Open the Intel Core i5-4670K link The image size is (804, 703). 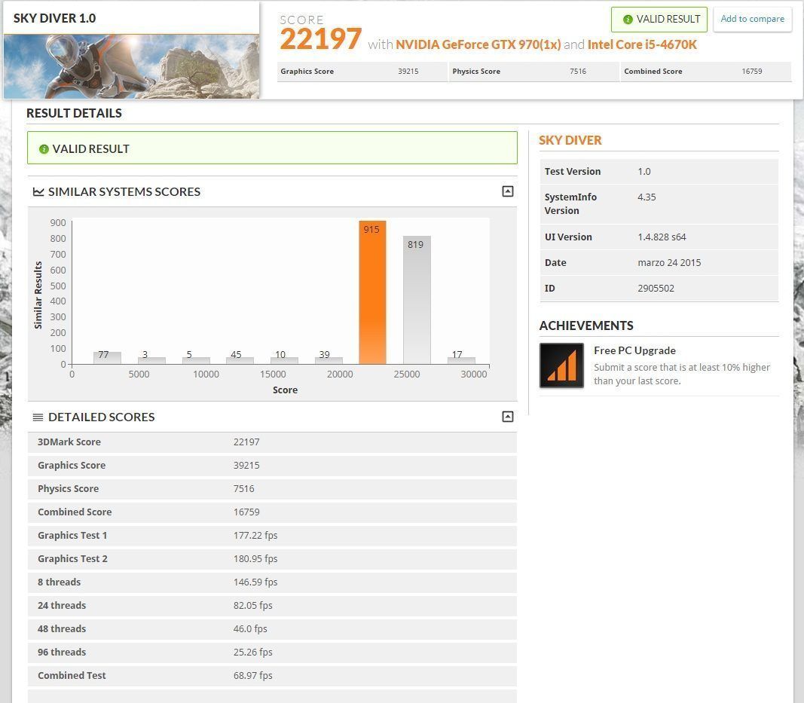(x=642, y=44)
